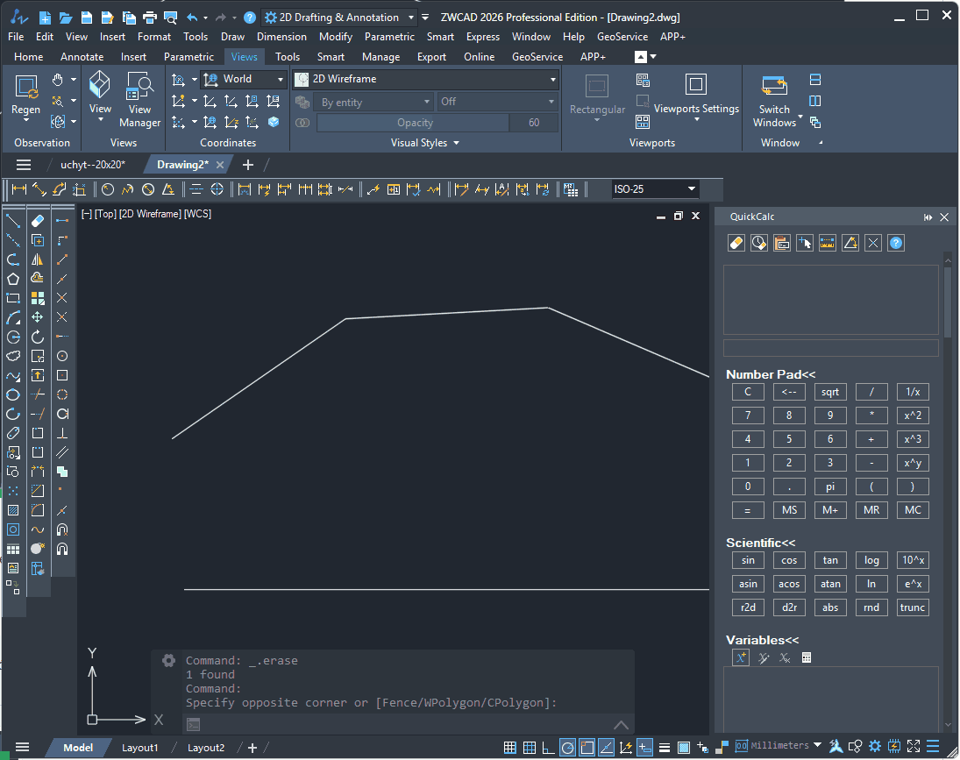The image size is (960, 760).
Task: Click the Explode bomb icon
Action: [x=38, y=549]
